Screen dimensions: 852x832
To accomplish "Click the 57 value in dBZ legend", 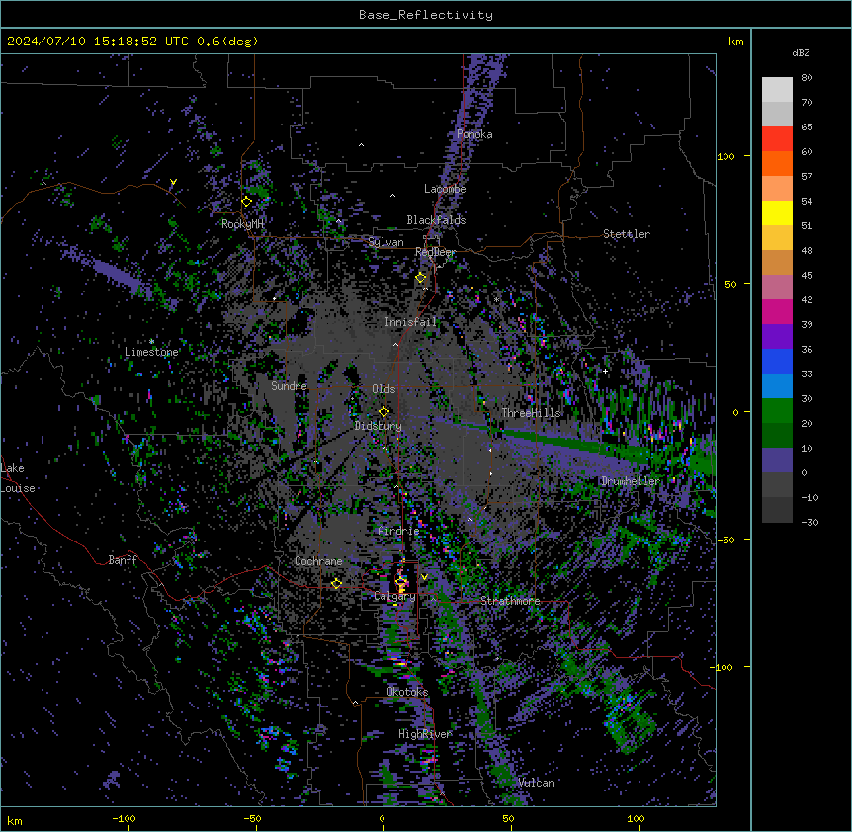I will [x=807, y=177].
